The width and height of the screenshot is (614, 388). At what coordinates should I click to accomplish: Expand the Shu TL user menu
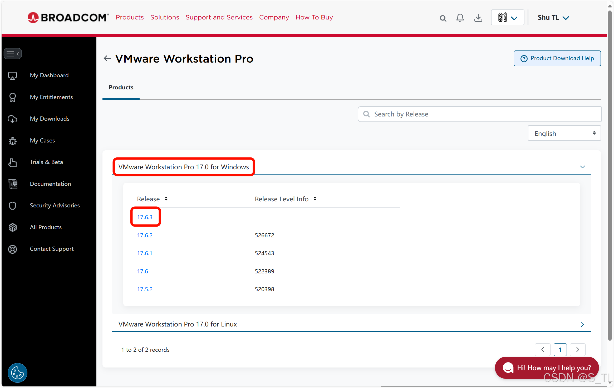coord(553,18)
